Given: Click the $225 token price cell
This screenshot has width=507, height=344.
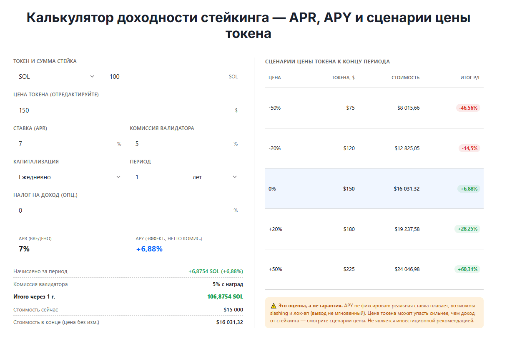Looking at the screenshot, I should (x=349, y=269).
